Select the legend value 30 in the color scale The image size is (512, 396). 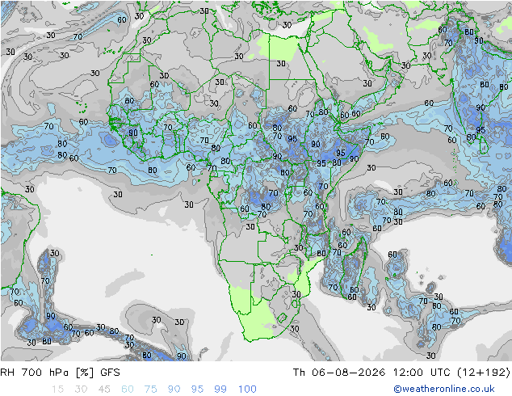81,390
